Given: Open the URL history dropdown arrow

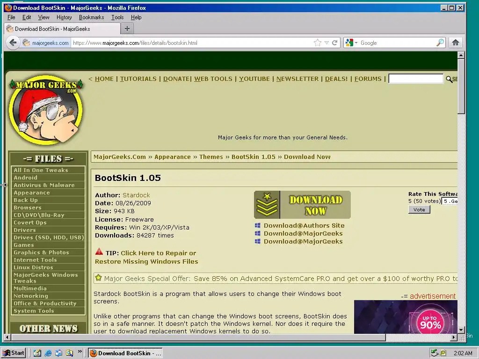Looking at the screenshot, I should (x=326, y=43).
